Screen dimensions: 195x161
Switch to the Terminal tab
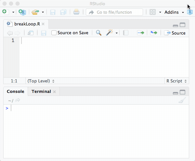(41, 91)
